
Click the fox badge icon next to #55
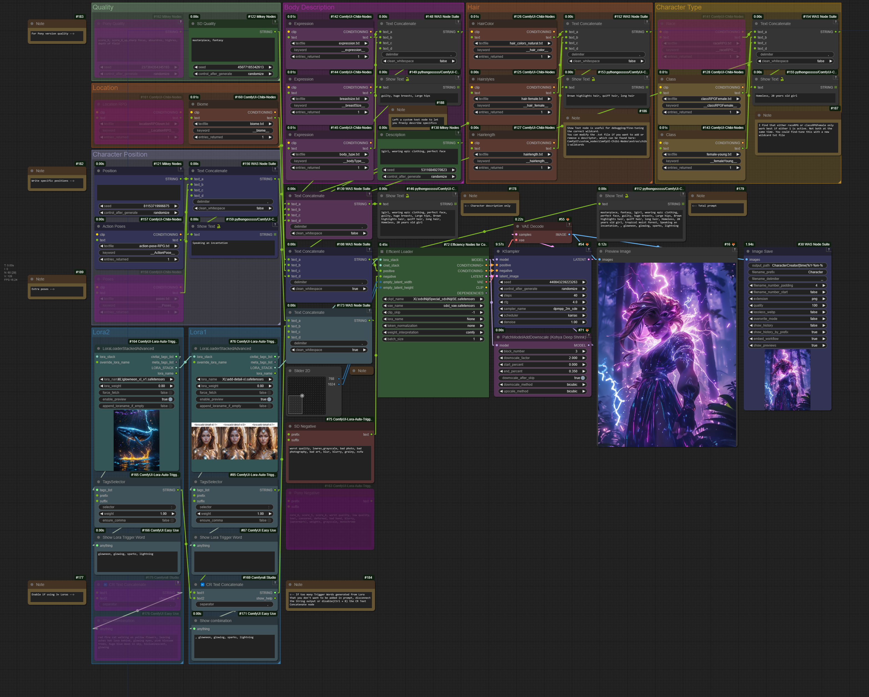coord(568,219)
